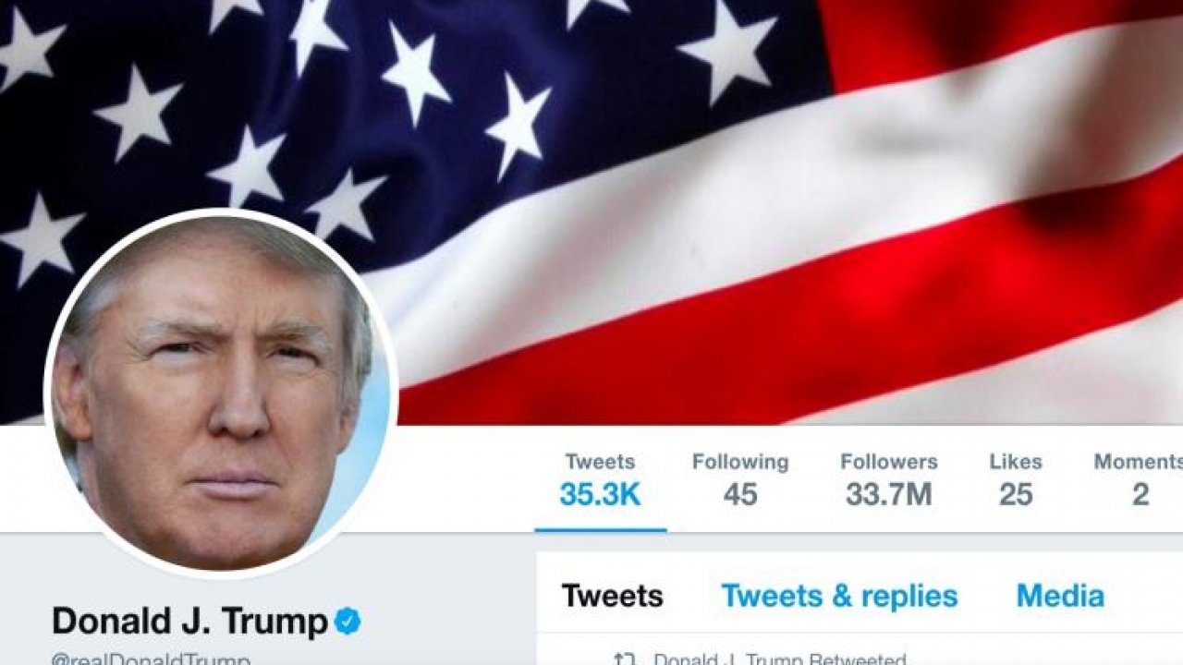Open the circular profile photo
The width and height of the screenshot is (1183, 665).
tap(221, 393)
